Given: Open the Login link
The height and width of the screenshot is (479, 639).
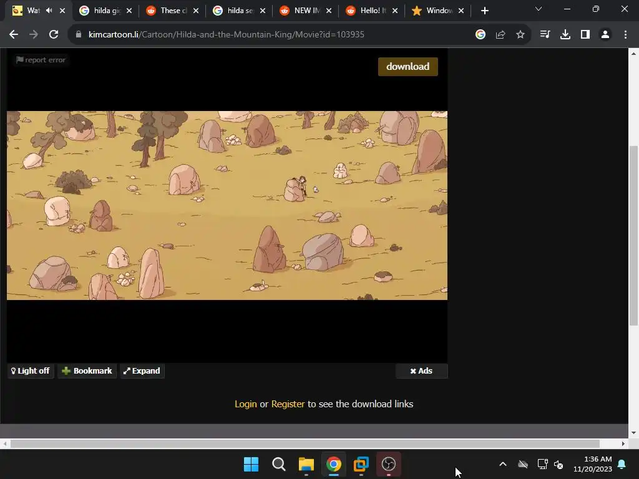Looking at the screenshot, I should [x=246, y=404].
